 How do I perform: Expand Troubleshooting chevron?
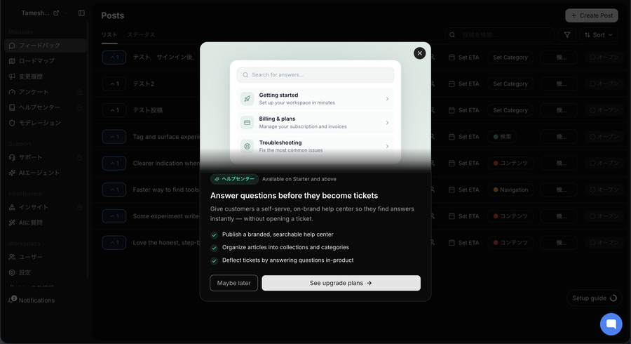coord(387,146)
